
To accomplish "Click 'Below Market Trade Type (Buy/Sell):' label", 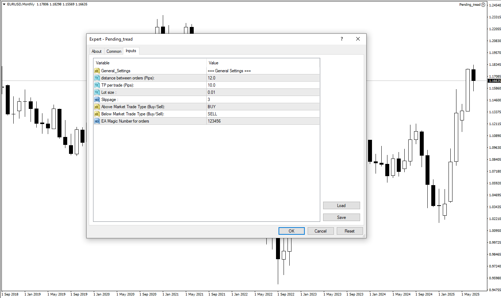I will pyautogui.click(x=133, y=114).
